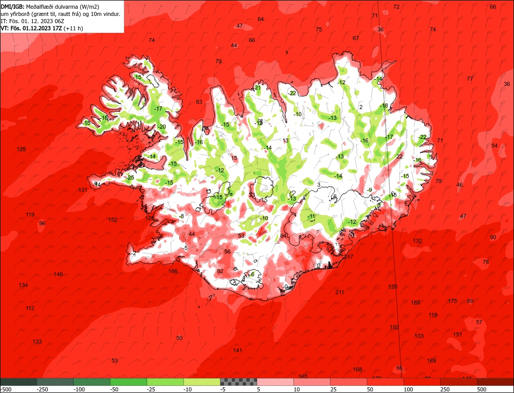Click the '250' legend label
The image size is (514, 393).
coord(445,389)
